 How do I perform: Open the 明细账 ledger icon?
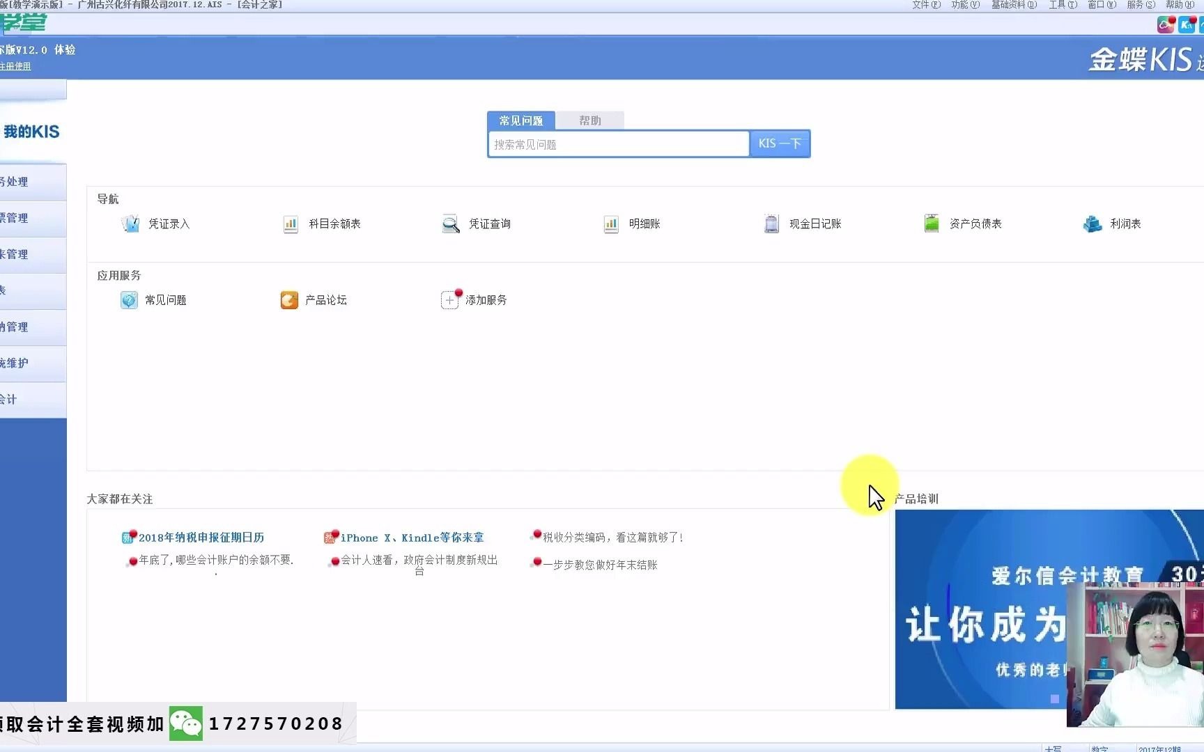pos(611,224)
